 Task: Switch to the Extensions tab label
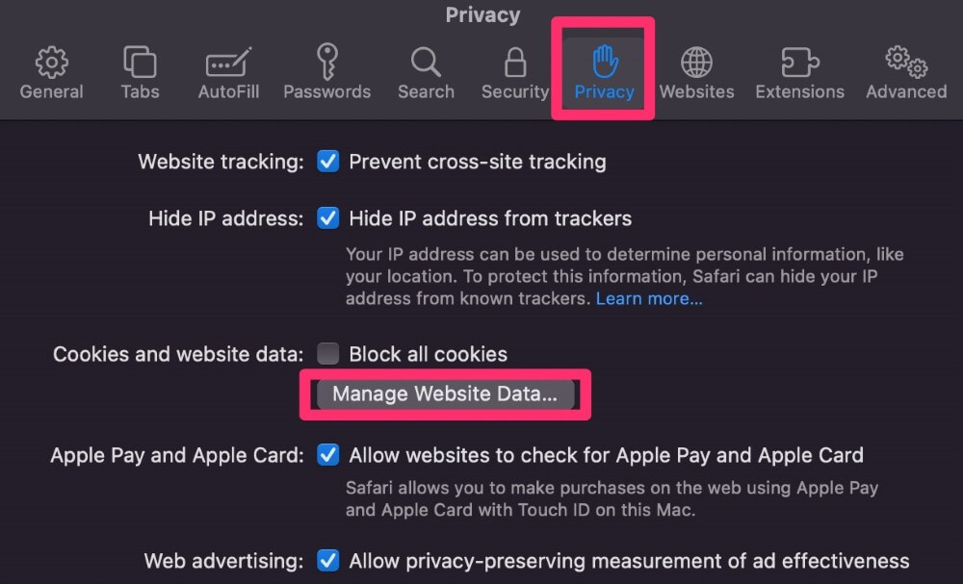799,92
